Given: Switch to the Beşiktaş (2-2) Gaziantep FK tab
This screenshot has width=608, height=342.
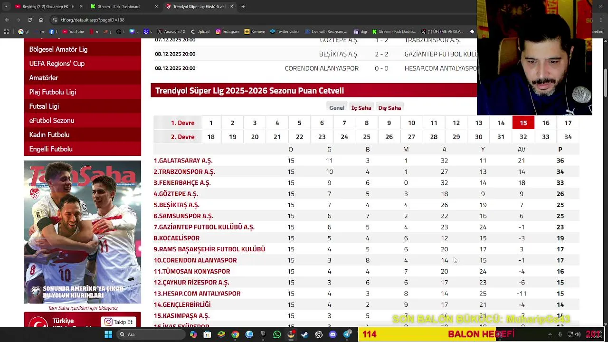Looking at the screenshot, I should tap(49, 7).
